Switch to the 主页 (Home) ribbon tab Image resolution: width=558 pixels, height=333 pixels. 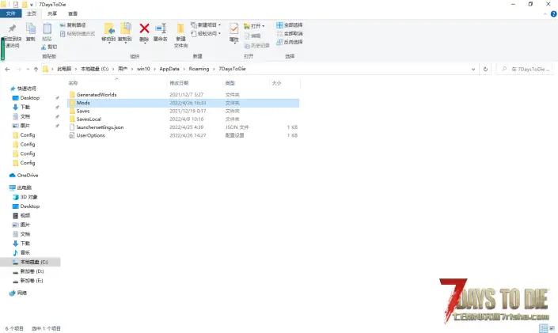(x=32, y=13)
